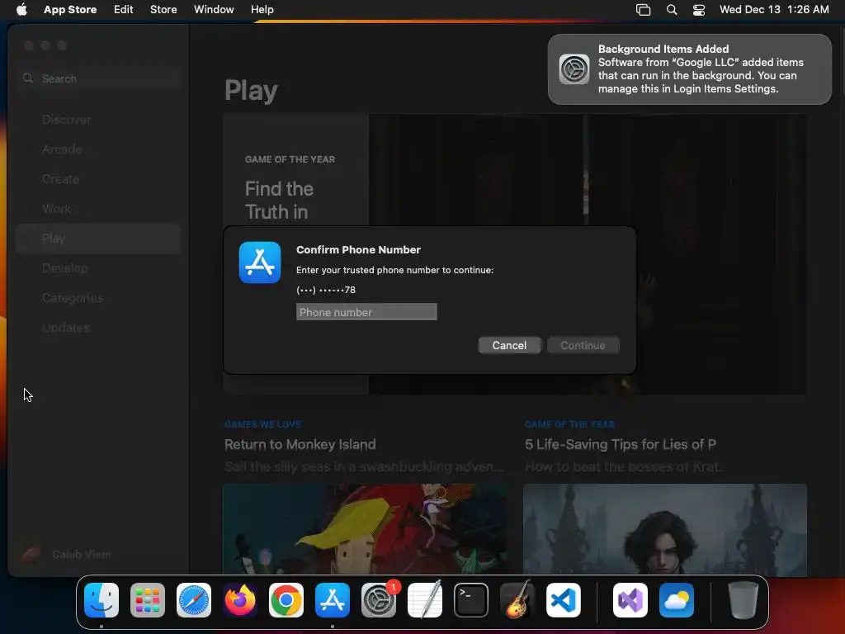Launch Firefox from the dock
This screenshot has height=634, width=845.
[240, 600]
